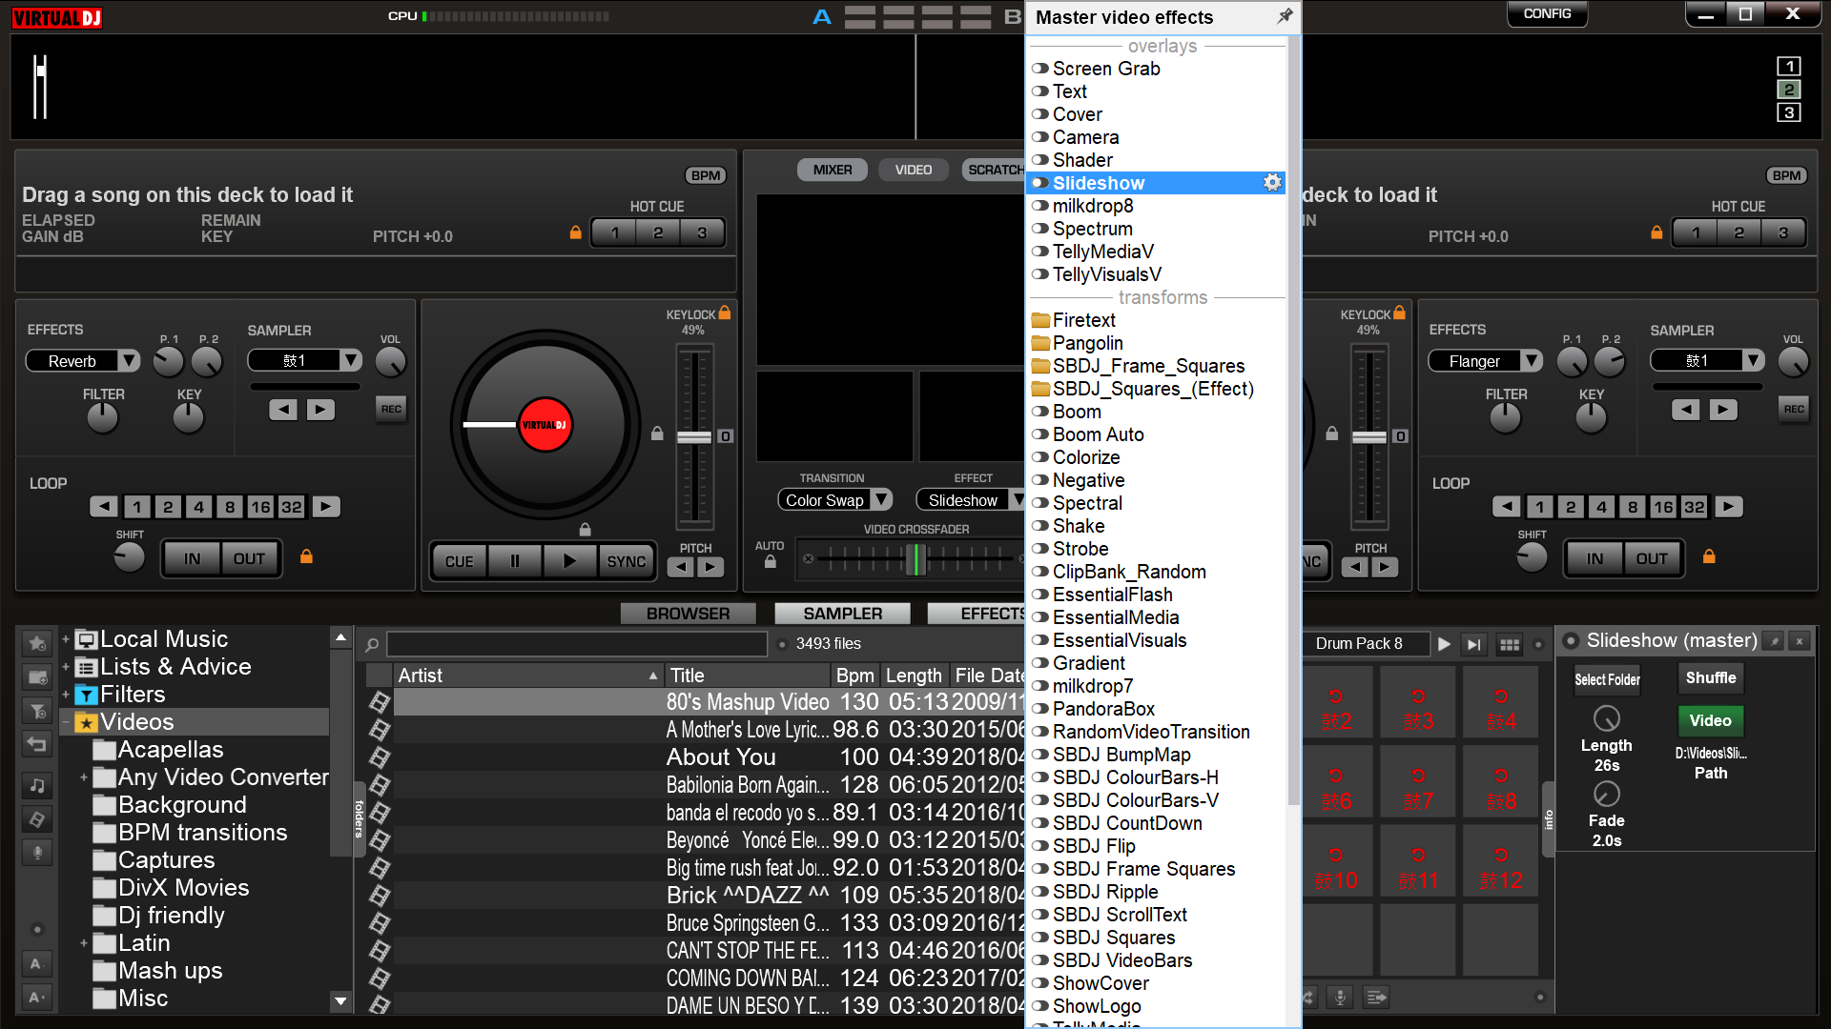
Task: Click auto crossfader lock icon
Action: coord(770,561)
